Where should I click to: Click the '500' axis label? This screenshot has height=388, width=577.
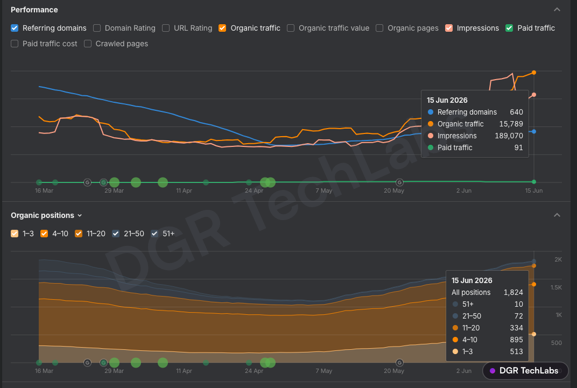(x=557, y=343)
